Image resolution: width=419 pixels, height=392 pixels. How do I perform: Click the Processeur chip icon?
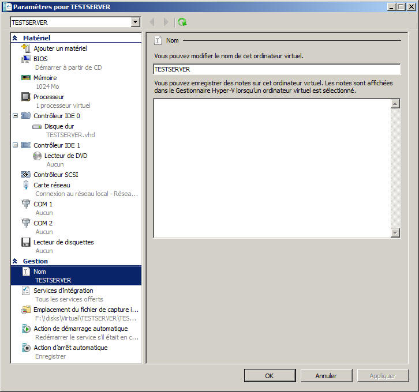click(x=25, y=97)
